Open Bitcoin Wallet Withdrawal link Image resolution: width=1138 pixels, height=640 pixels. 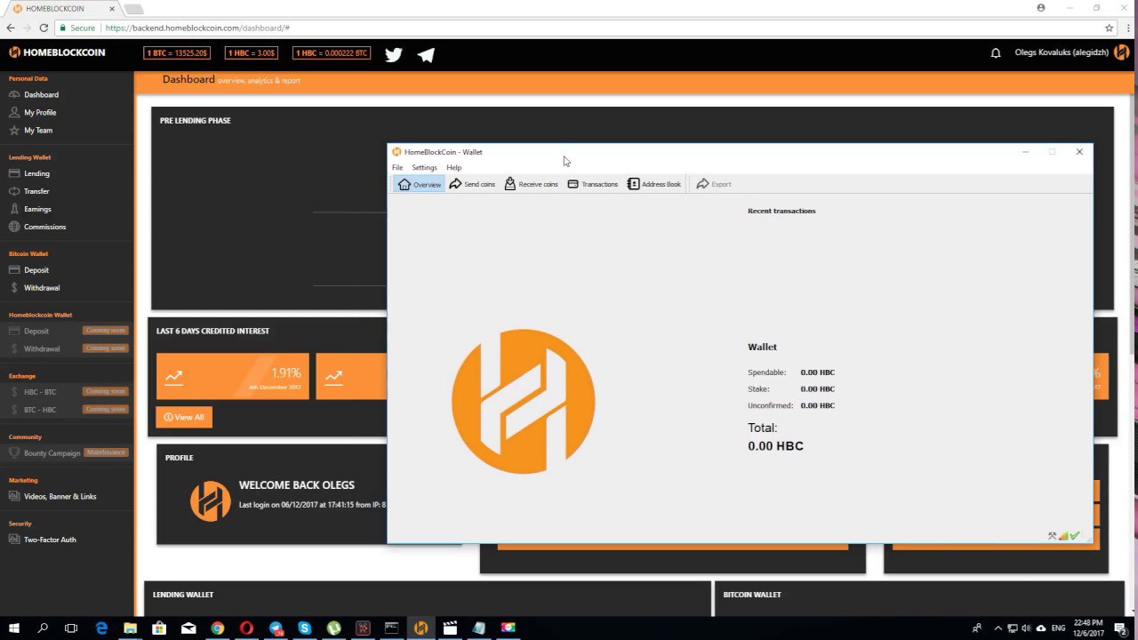click(42, 288)
